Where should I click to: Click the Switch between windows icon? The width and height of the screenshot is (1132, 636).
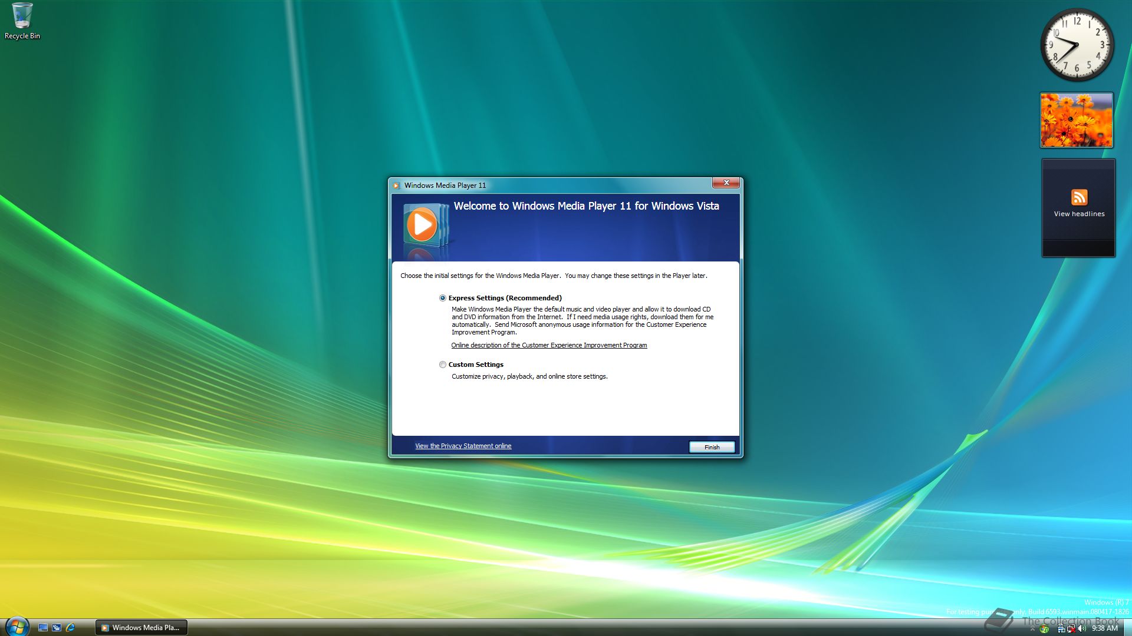(57, 628)
